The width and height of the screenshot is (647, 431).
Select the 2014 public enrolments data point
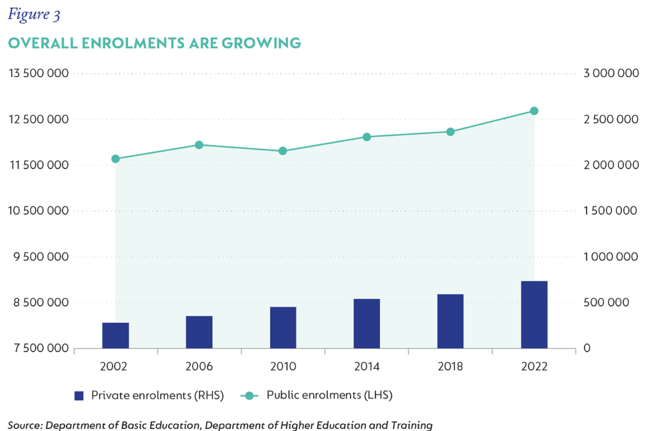[x=367, y=137]
